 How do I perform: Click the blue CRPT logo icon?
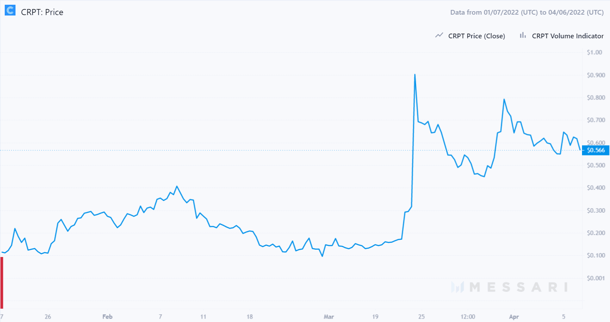10,11
